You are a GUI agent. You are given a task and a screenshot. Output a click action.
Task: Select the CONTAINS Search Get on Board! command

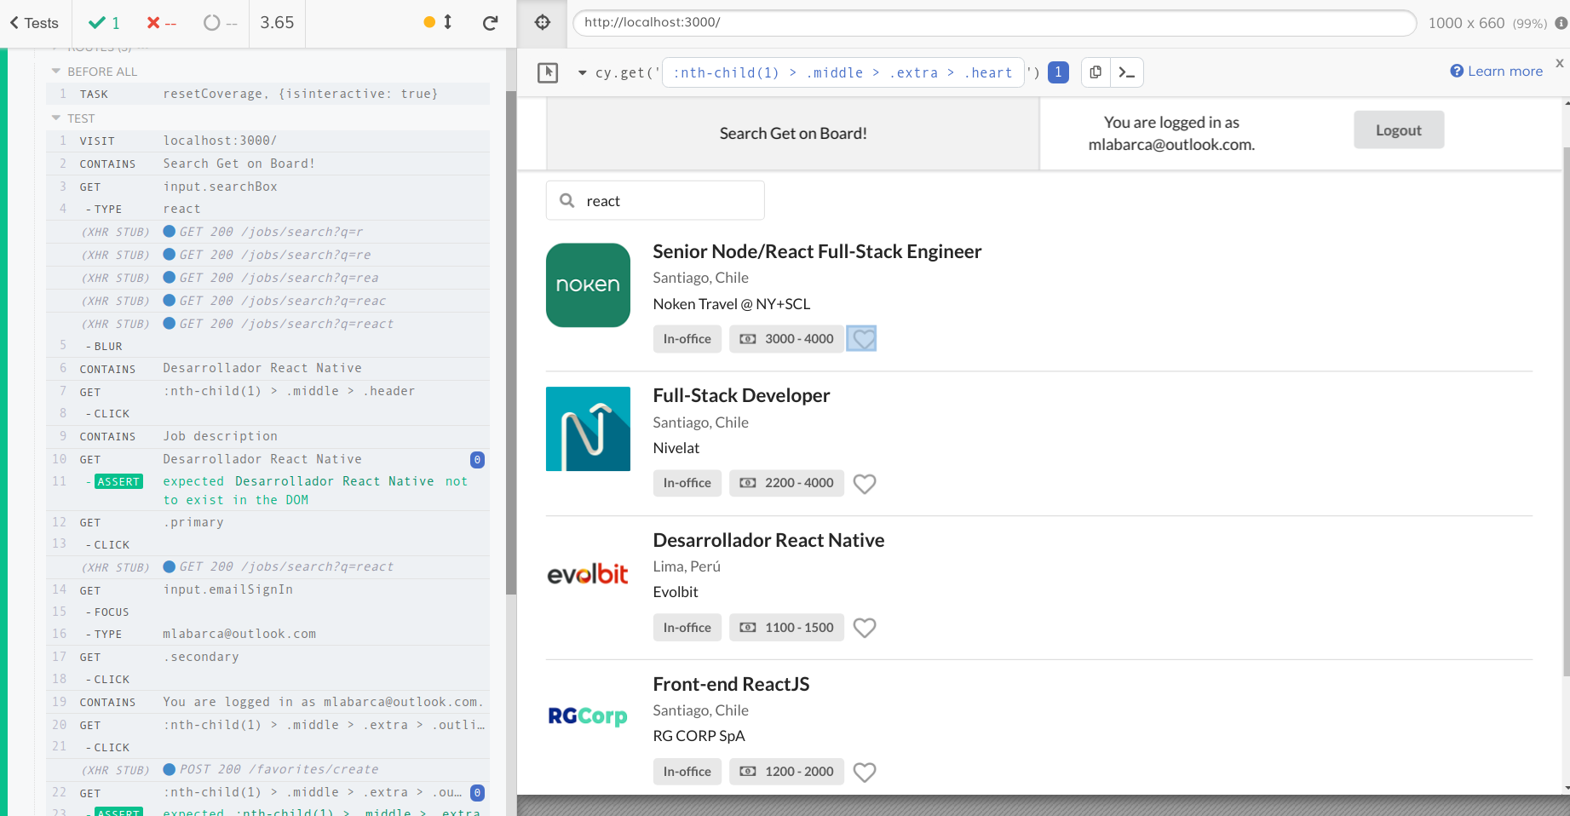click(x=267, y=164)
